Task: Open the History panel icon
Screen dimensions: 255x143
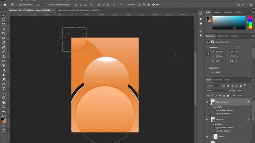Action: (x=201, y=14)
